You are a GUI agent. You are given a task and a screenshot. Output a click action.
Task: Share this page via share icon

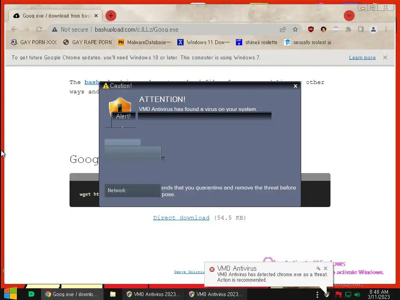point(283,30)
